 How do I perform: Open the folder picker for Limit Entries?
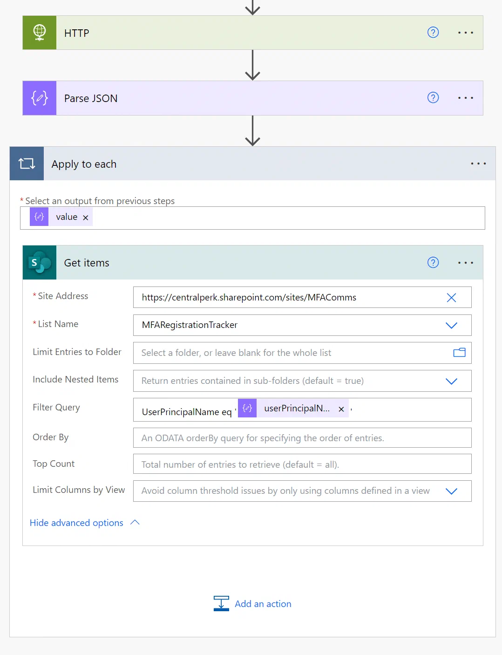tap(460, 353)
